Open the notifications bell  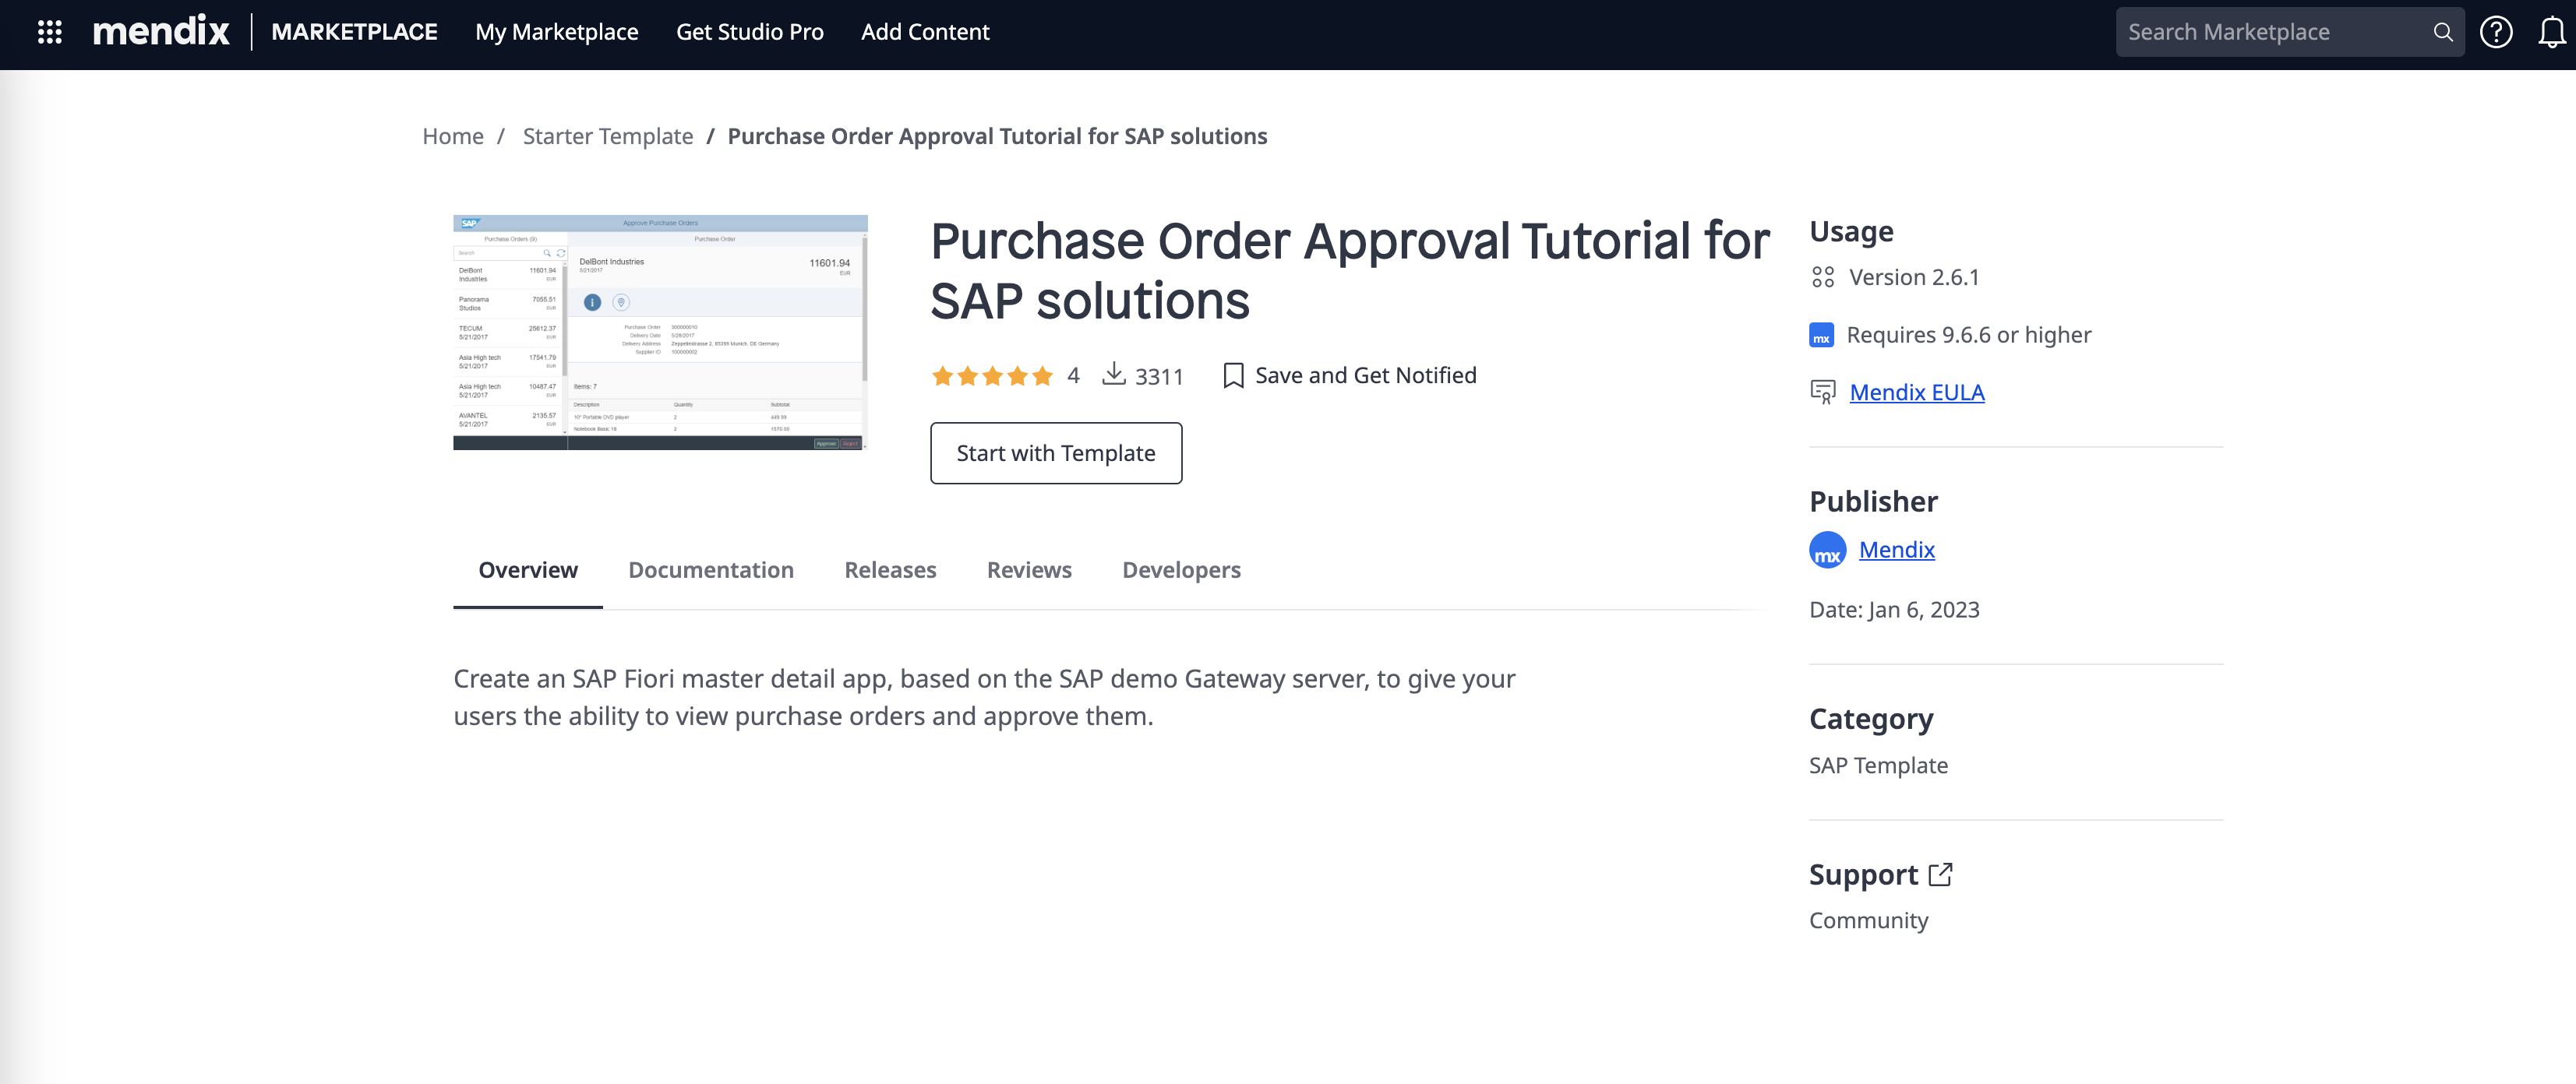pos(2552,32)
